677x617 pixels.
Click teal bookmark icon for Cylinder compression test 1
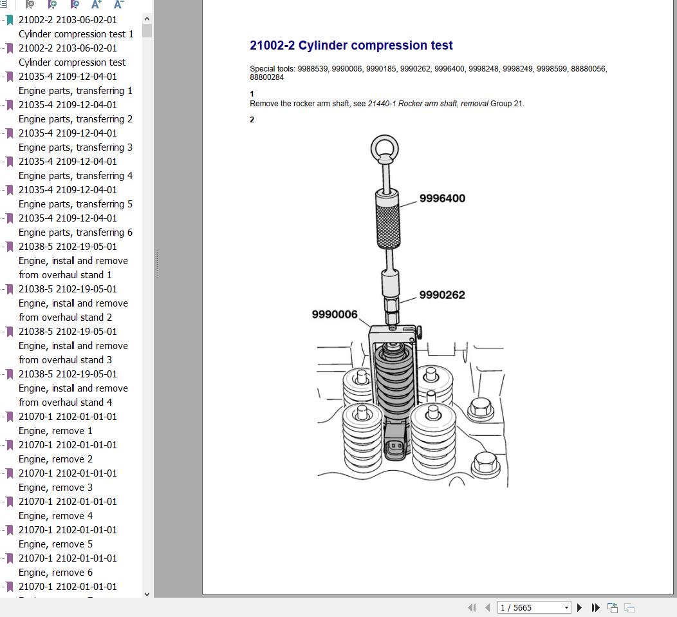[10, 20]
